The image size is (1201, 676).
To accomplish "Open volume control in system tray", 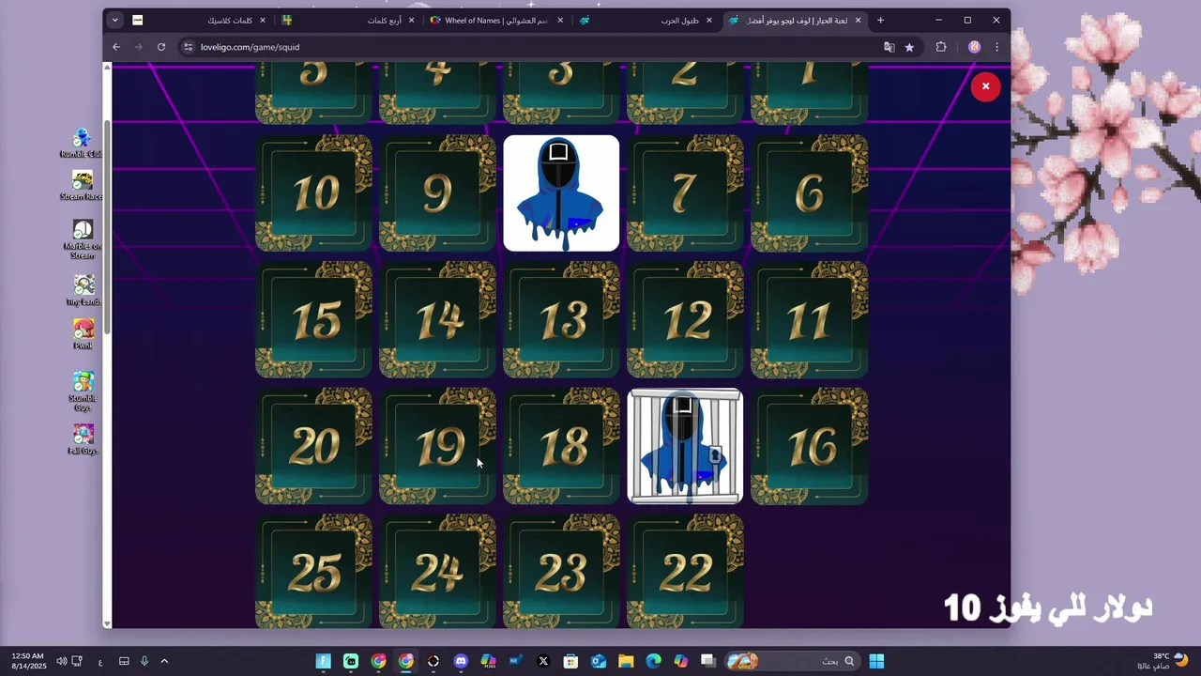I will click(x=61, y=661).
